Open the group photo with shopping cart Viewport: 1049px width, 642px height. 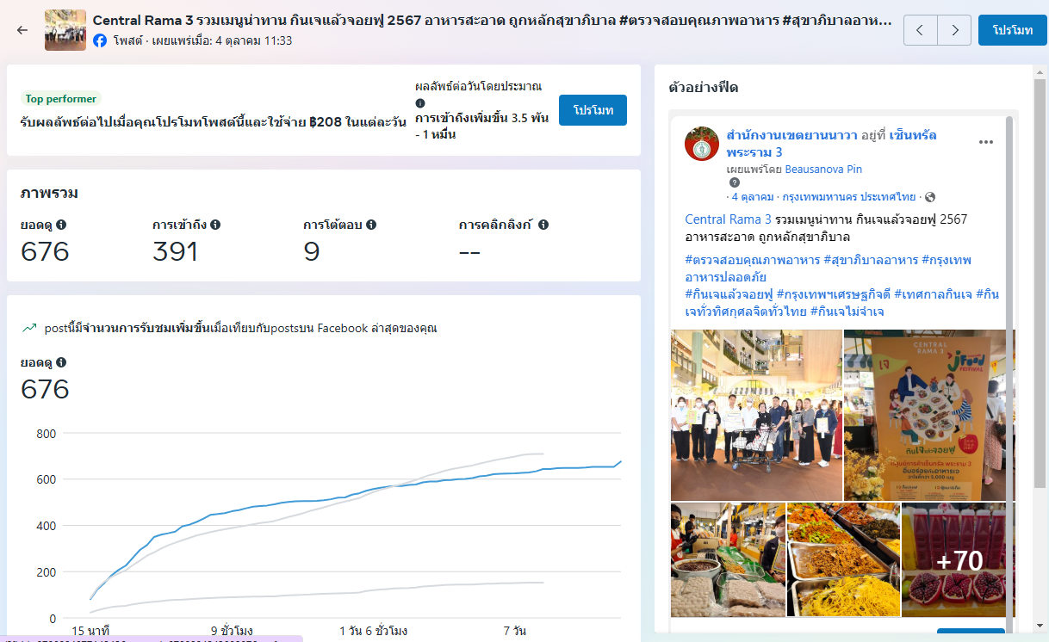pos(756,415)
